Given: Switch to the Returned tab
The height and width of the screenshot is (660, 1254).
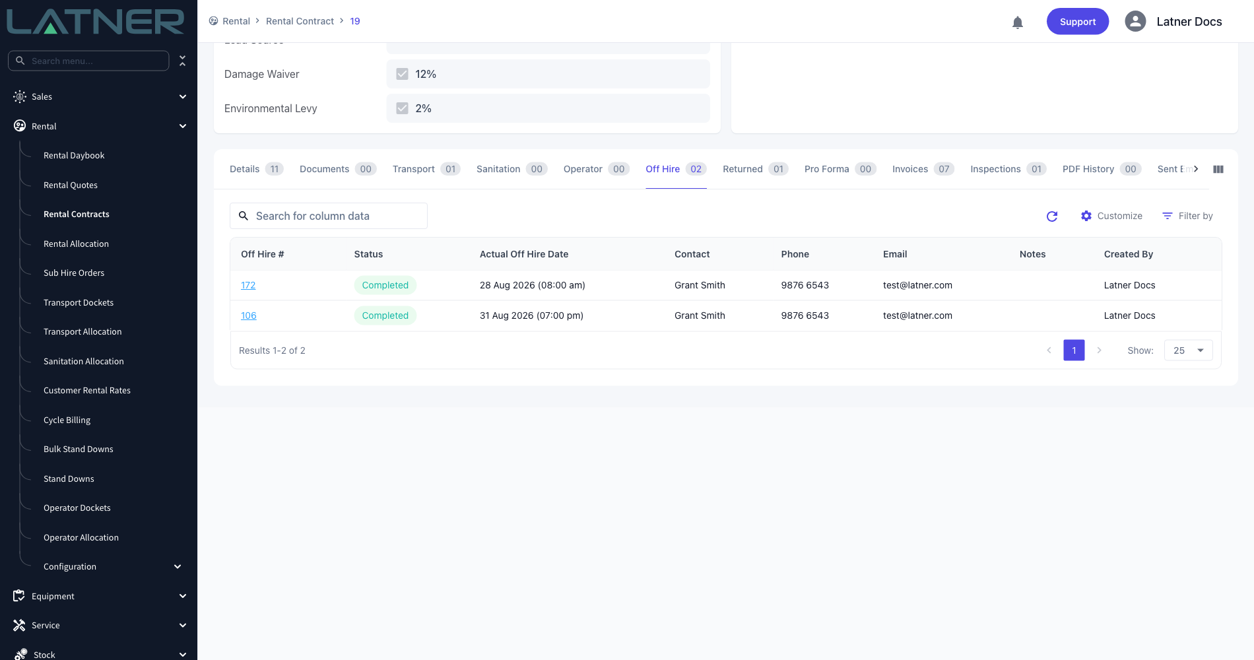Looking at the screenshot, I should pos(756,169).
